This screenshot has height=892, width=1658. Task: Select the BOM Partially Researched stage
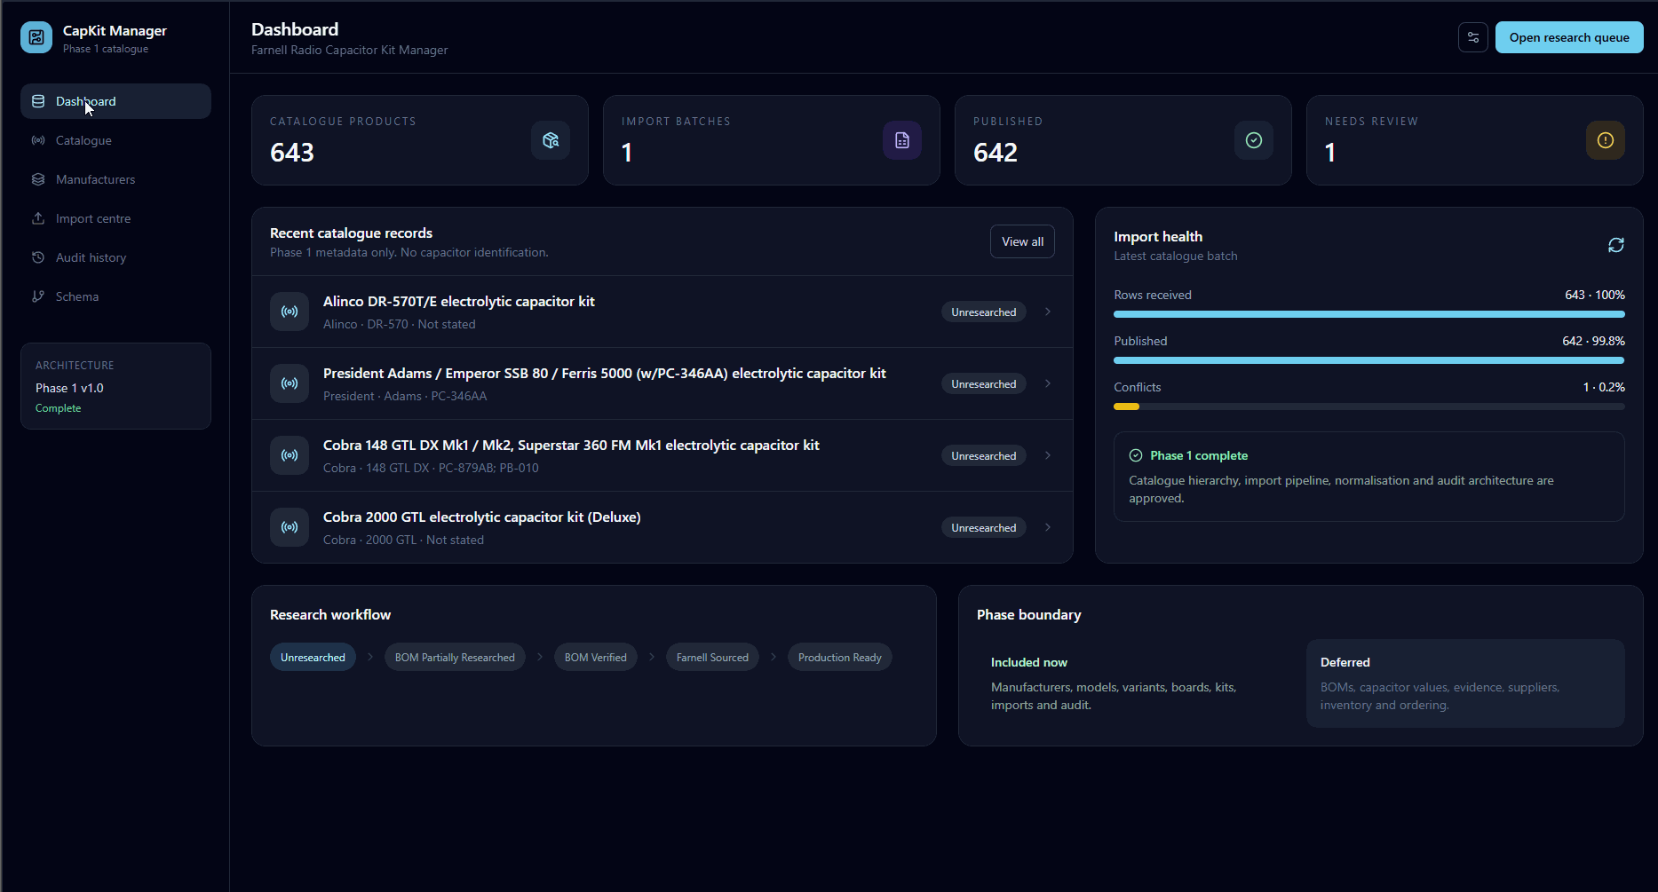click(455, 657)
